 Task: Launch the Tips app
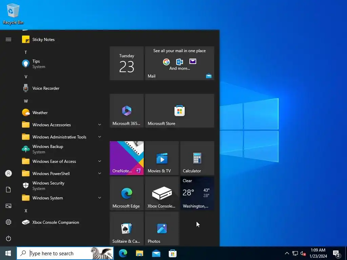pos(62,64)
